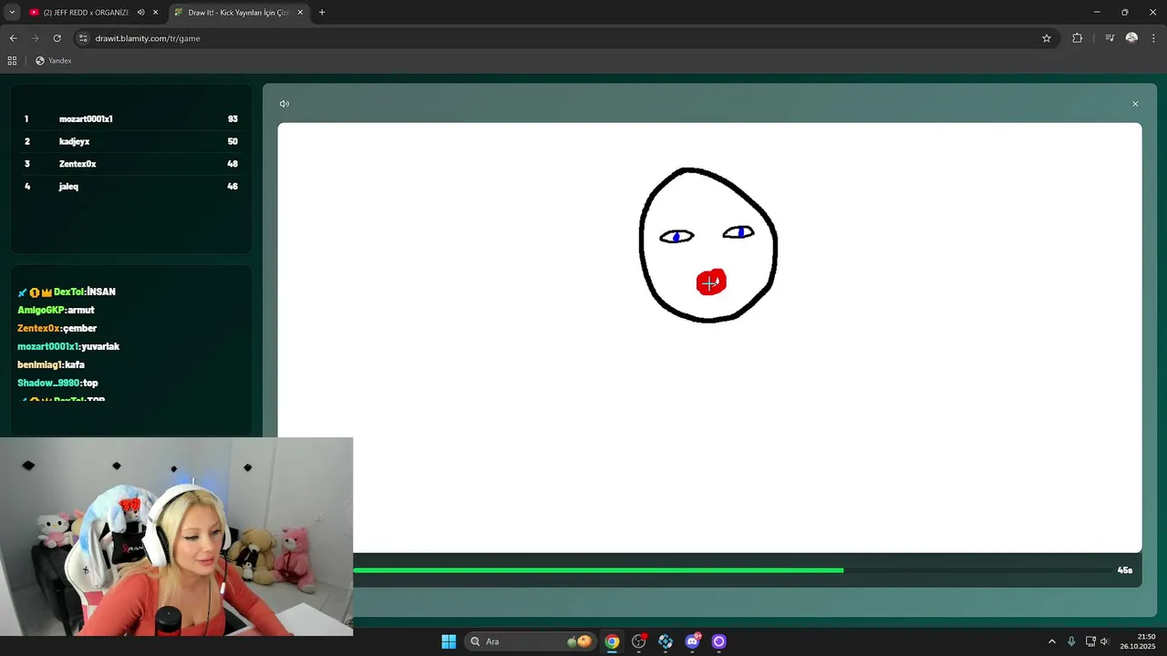Click the taskbar search box Ara
Image resolution: width=1167 pixels, height=656 pixels.
pyautogui.click(x=529, y=641)
